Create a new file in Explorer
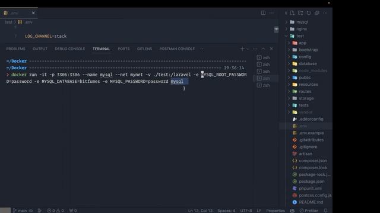This screenshot has width=380, height=213. click(292, 13)
